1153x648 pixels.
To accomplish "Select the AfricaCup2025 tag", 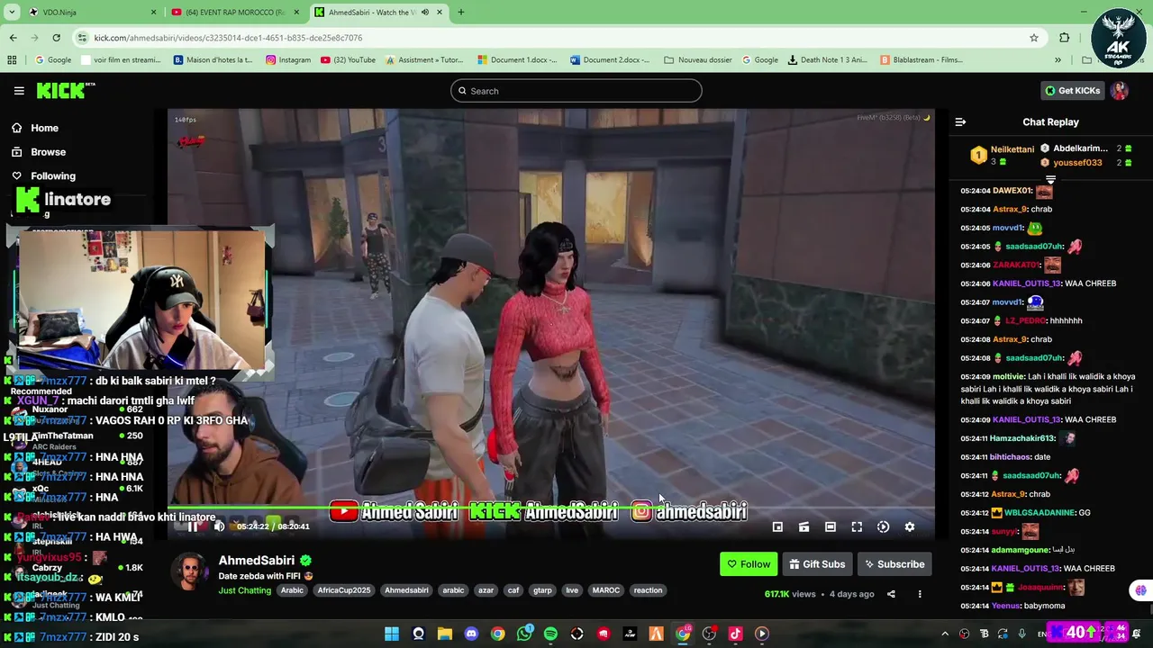I will click(343, 590).
